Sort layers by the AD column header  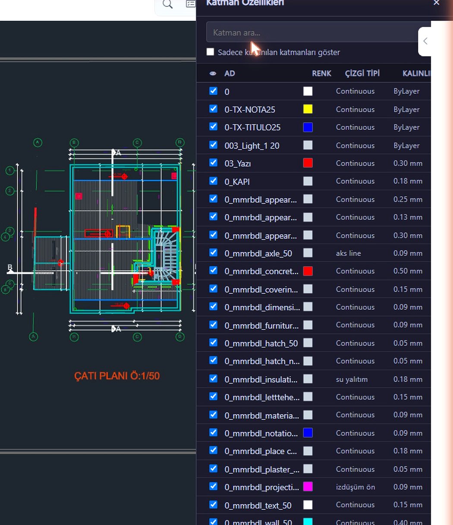coord(230,73)
